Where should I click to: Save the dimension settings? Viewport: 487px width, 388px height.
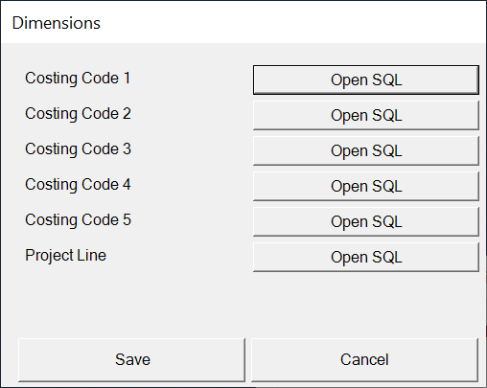(131, 360)
